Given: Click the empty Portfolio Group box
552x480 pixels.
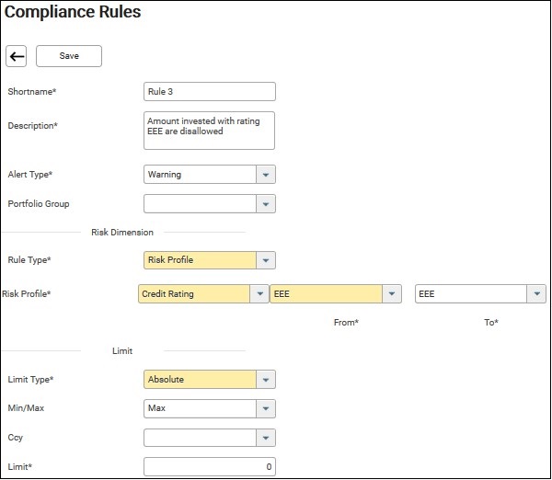Looking at the screenshot, I should (x=199, y=204).
